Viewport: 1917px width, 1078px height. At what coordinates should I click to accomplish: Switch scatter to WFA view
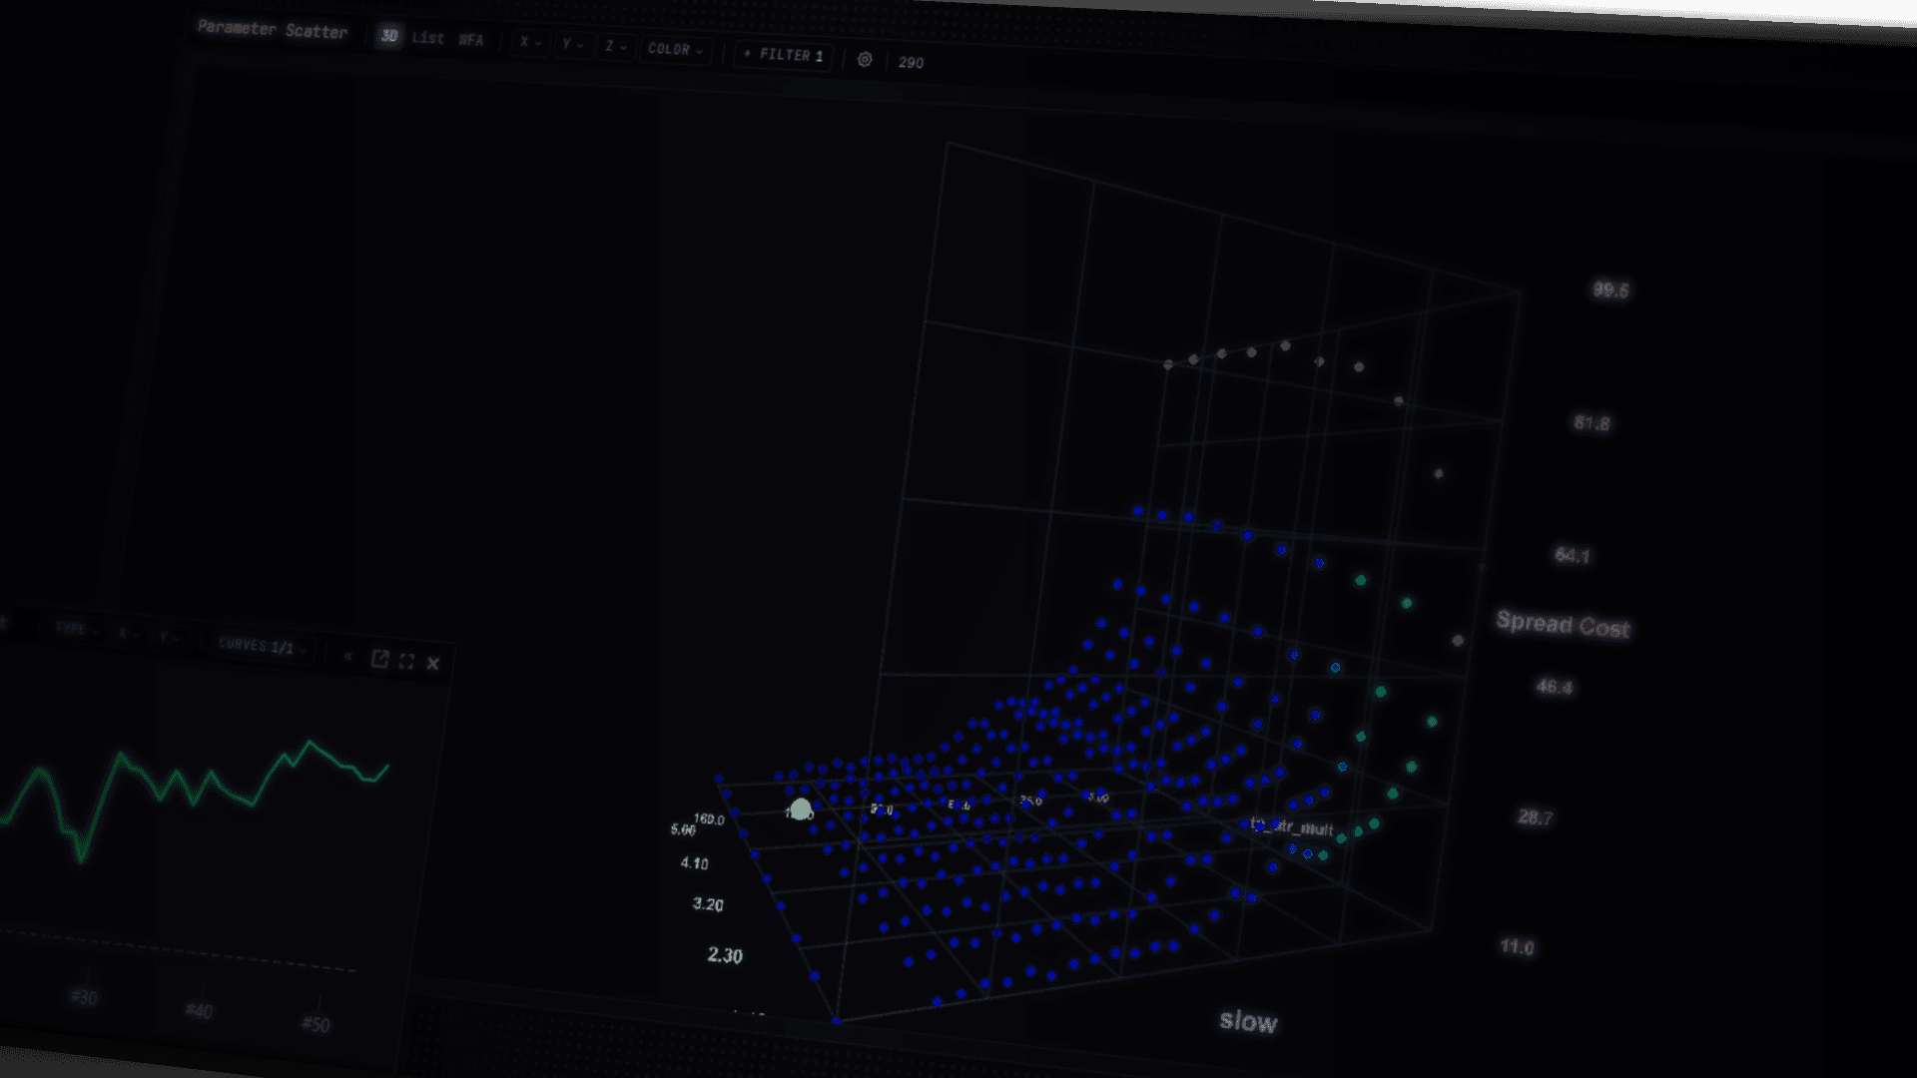click(x=471, y=40)
